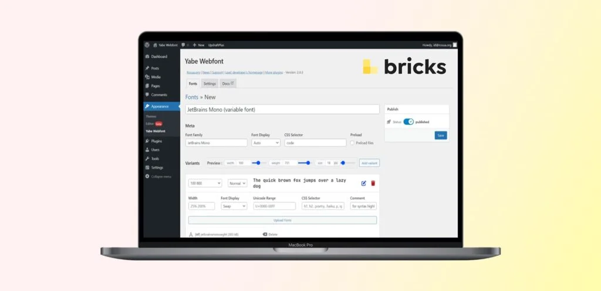
Task: Click the Fonts breadcrumb link
Action: pyautogui.click(x=192, y=97)
